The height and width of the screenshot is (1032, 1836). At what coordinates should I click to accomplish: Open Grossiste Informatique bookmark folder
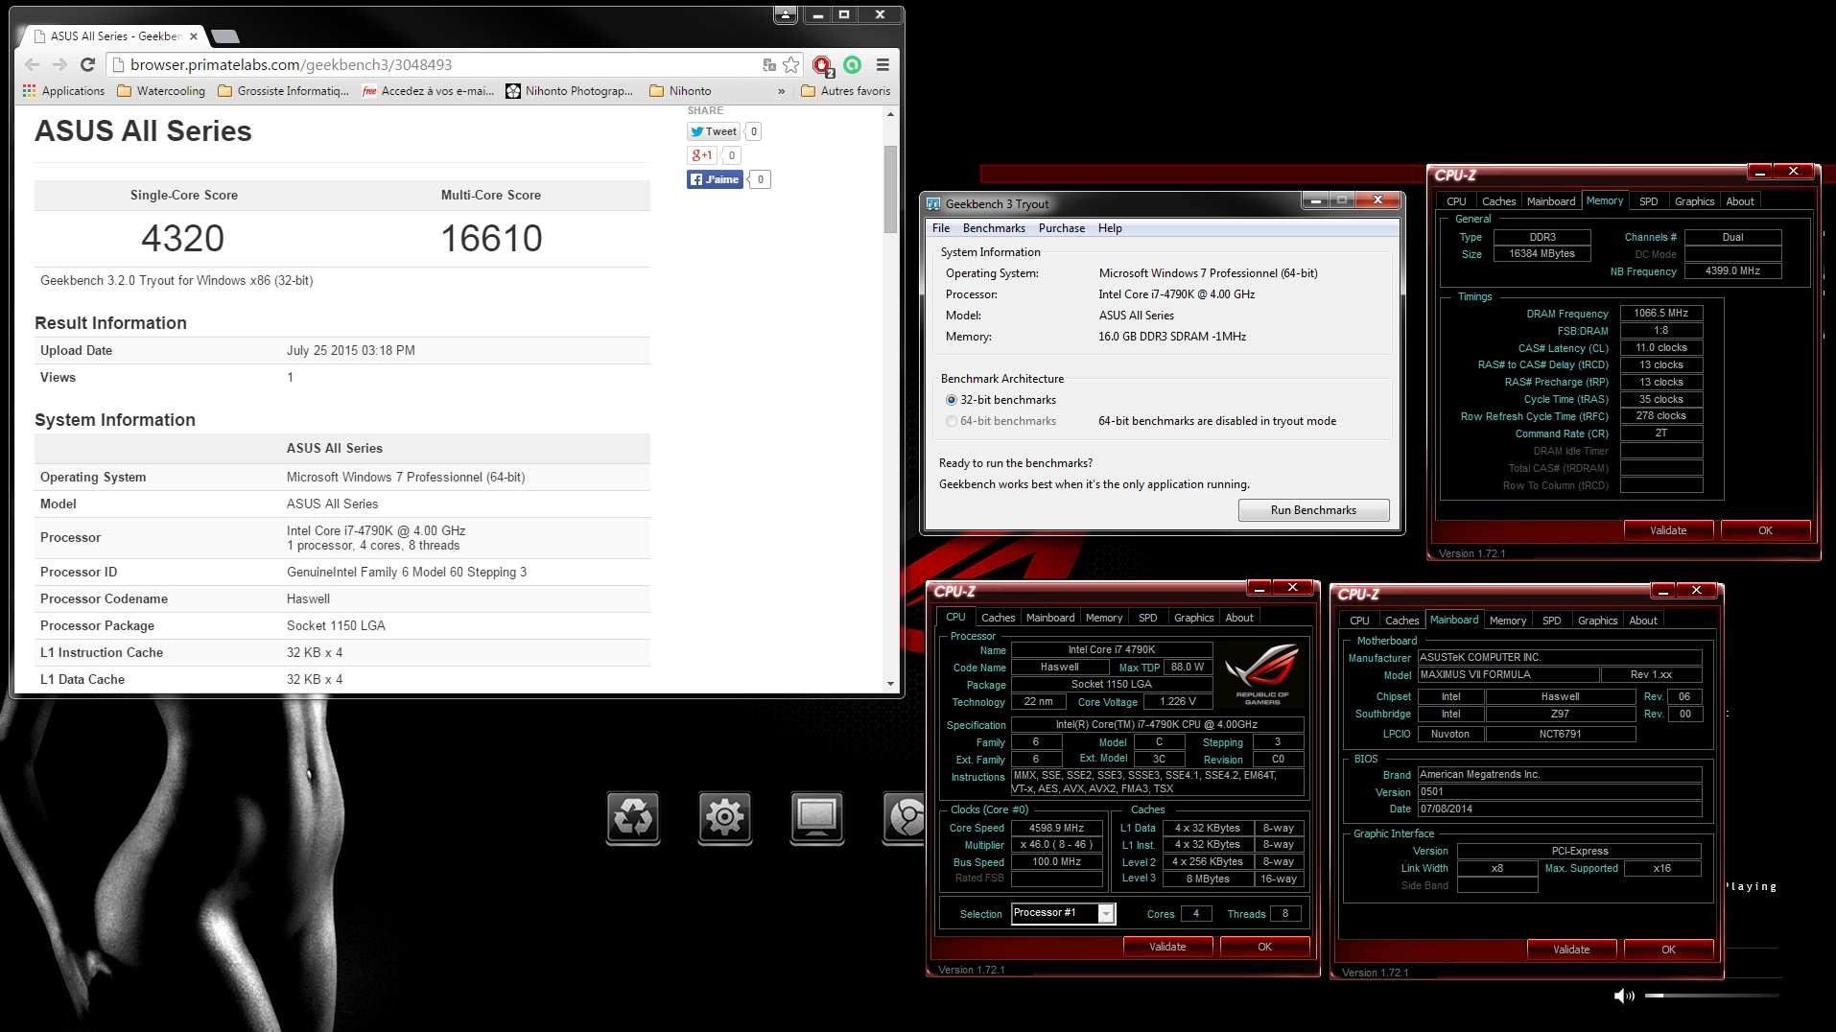tap(284, 91)
